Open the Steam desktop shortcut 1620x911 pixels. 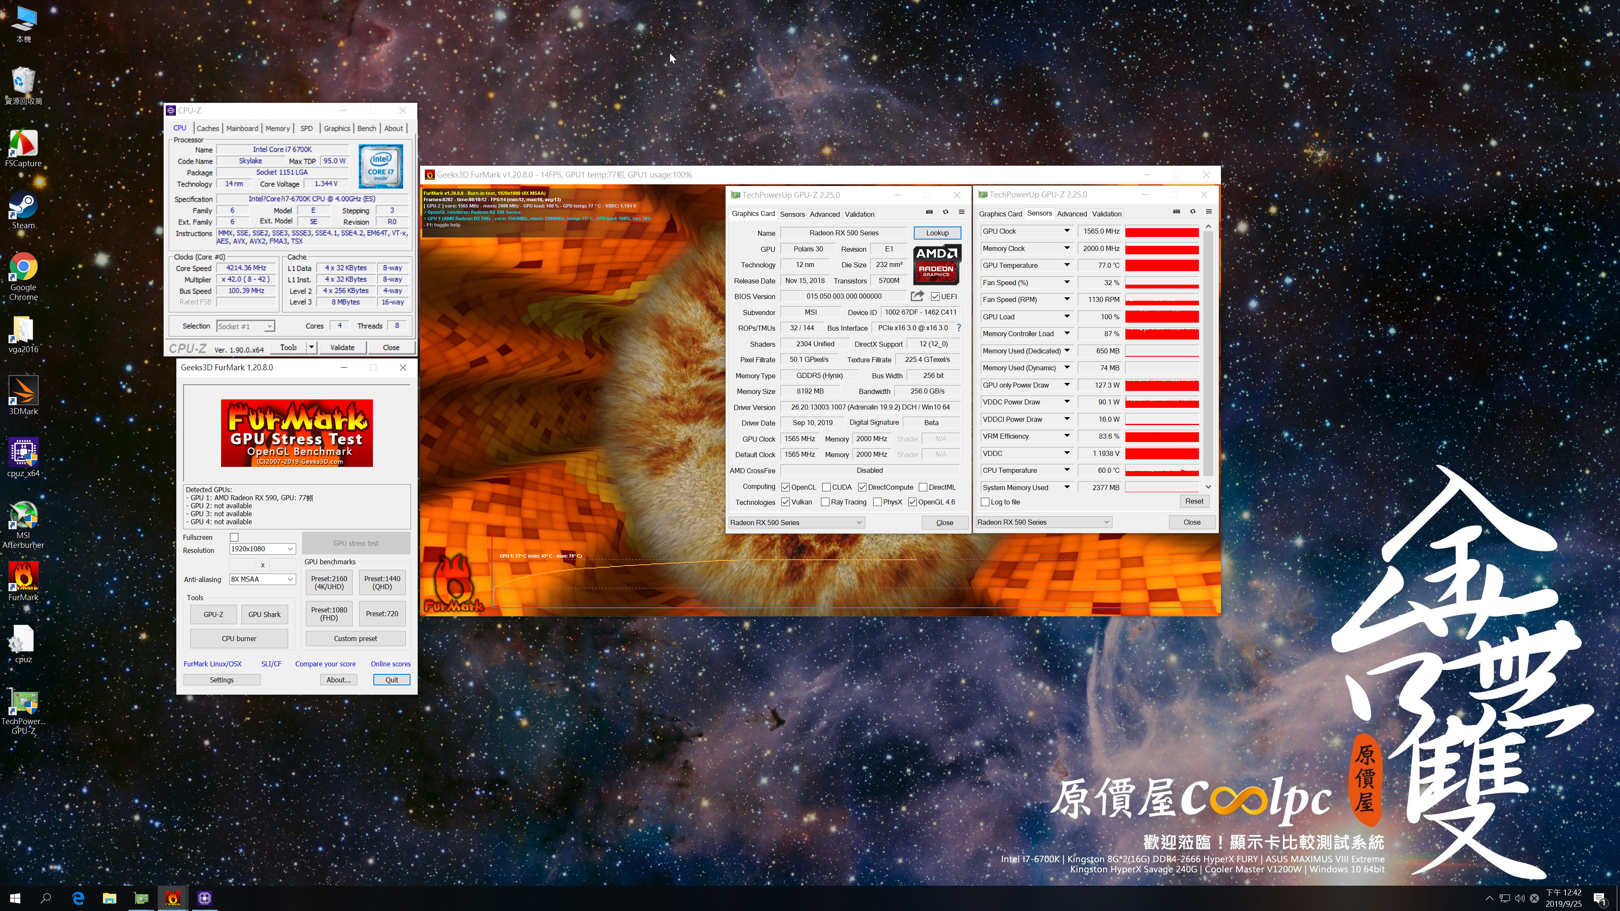(x=23, y=210)
